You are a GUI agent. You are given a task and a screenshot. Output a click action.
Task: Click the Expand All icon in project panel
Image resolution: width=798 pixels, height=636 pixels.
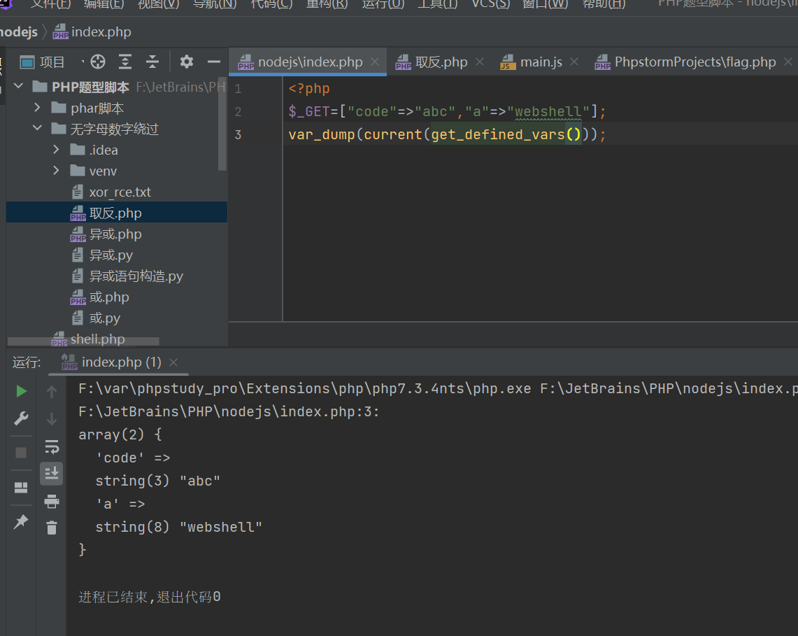pyautogui.click(x=125, y=62)
